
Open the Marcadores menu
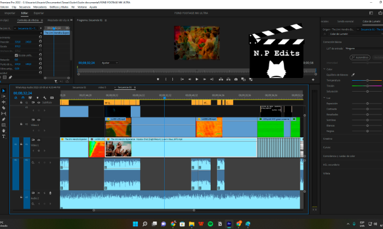[x=40, y=7]
